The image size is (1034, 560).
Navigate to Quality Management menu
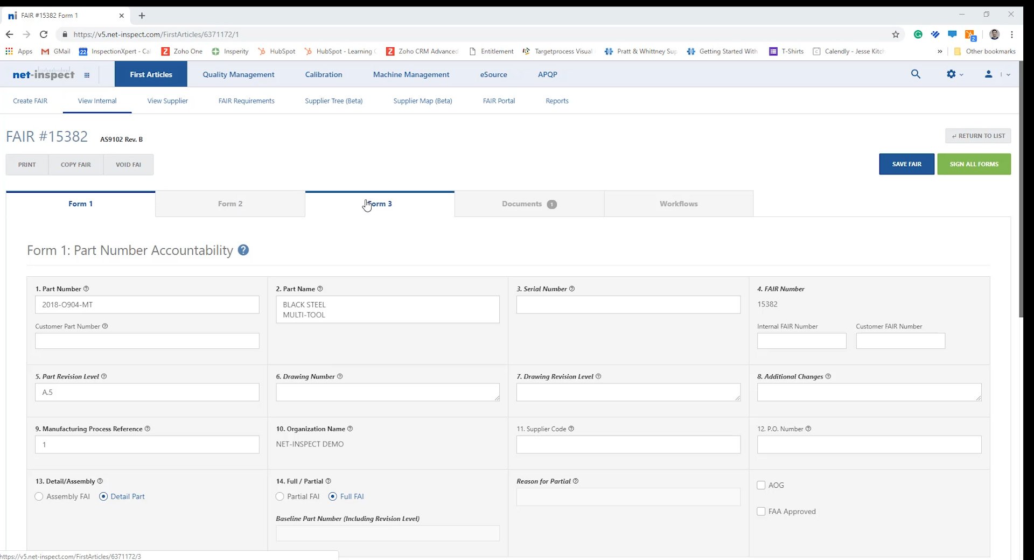(x=238, y=74)
